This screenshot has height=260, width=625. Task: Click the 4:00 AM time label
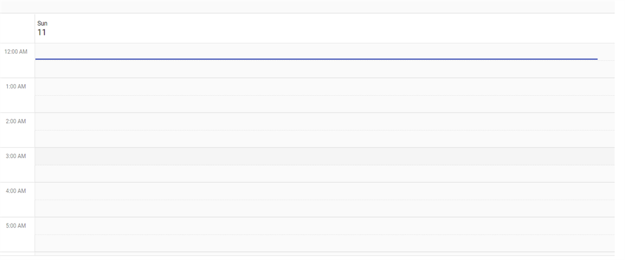pyautogui.click(x=16, y=191)
